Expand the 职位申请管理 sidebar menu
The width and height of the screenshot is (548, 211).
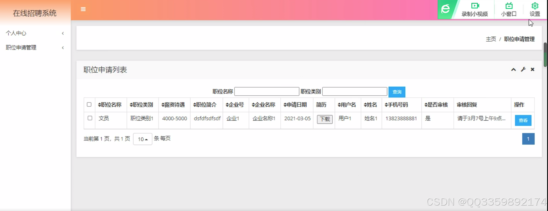point(35,48)
